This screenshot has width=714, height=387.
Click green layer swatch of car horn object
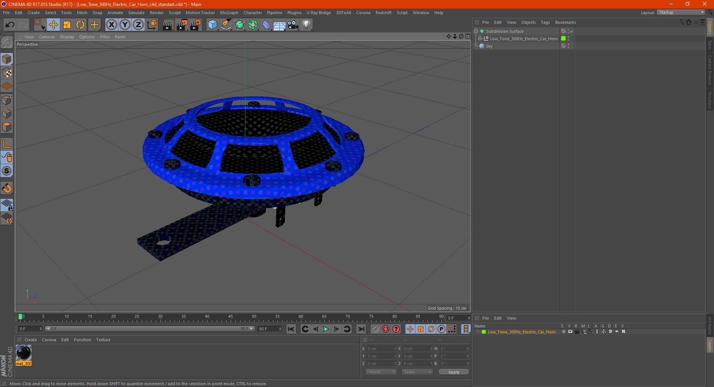(563, 38)
